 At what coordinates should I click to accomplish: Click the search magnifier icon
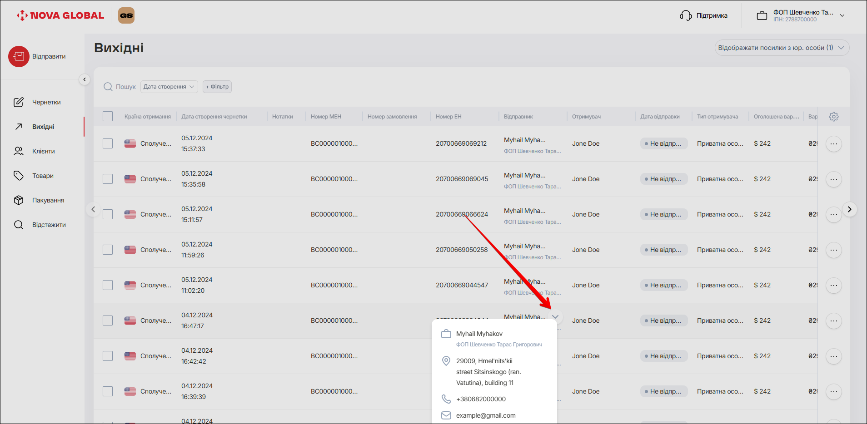click(108, 87)
